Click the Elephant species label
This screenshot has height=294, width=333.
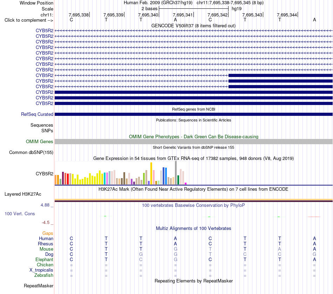[x=44, y=260]
